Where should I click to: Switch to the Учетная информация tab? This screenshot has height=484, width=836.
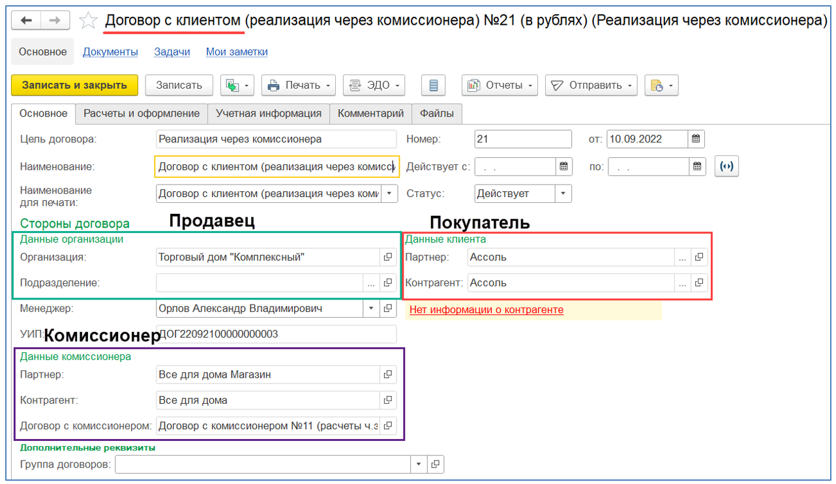pyautogui.click(x=269, y=113)
